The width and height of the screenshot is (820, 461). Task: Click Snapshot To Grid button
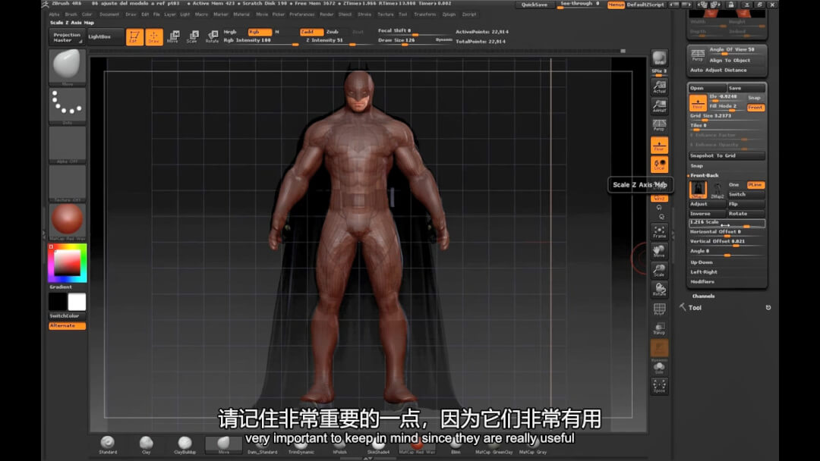(727, 155)
